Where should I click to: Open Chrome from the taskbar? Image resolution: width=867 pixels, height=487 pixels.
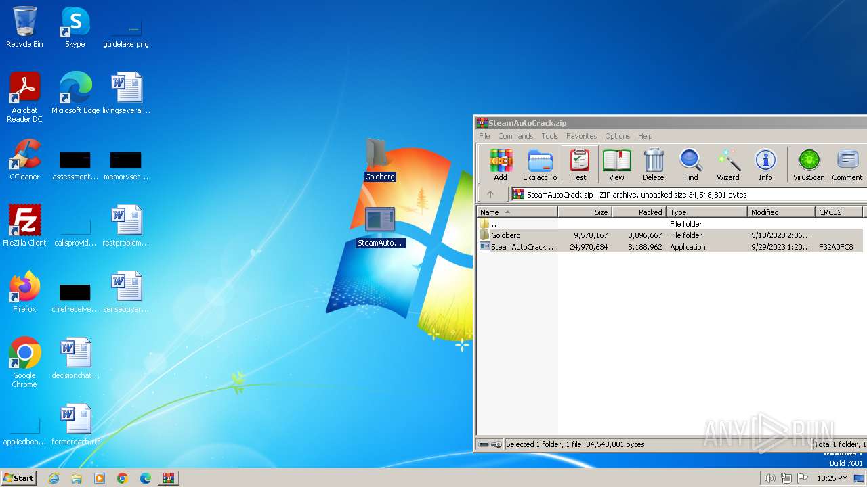[123, 478]
